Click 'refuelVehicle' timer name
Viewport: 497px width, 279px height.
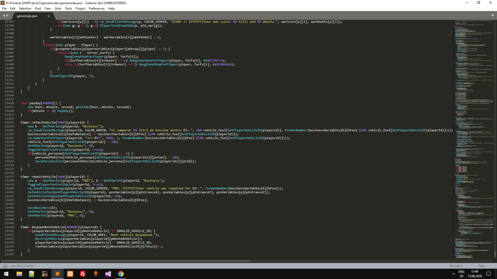pyautogui.click(x=43, y=123)
